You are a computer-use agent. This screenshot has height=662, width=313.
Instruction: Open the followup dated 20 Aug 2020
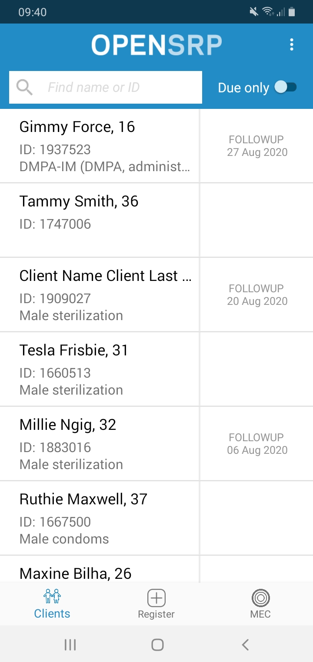pos(257,294)
